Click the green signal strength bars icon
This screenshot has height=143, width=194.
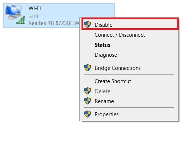(x=21, y=20)
